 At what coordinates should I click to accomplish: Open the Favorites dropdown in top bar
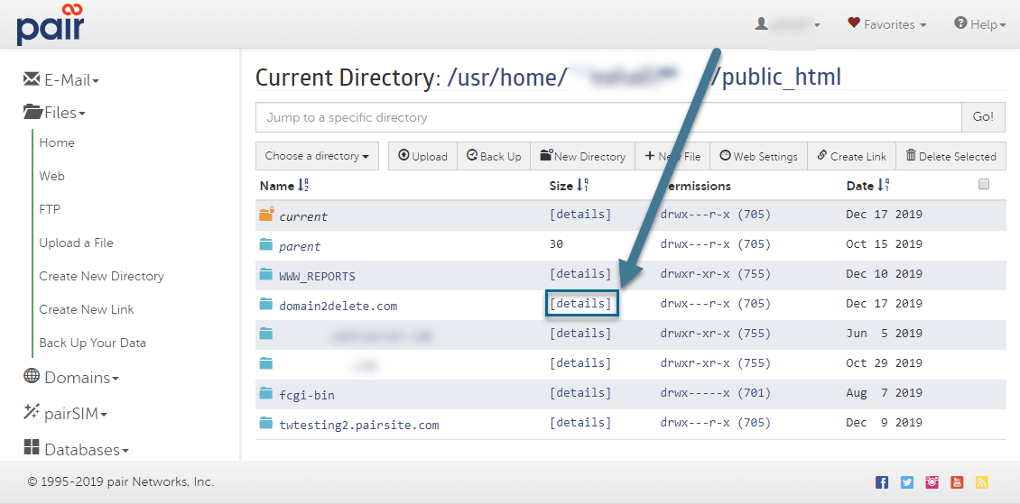[887, 24]
